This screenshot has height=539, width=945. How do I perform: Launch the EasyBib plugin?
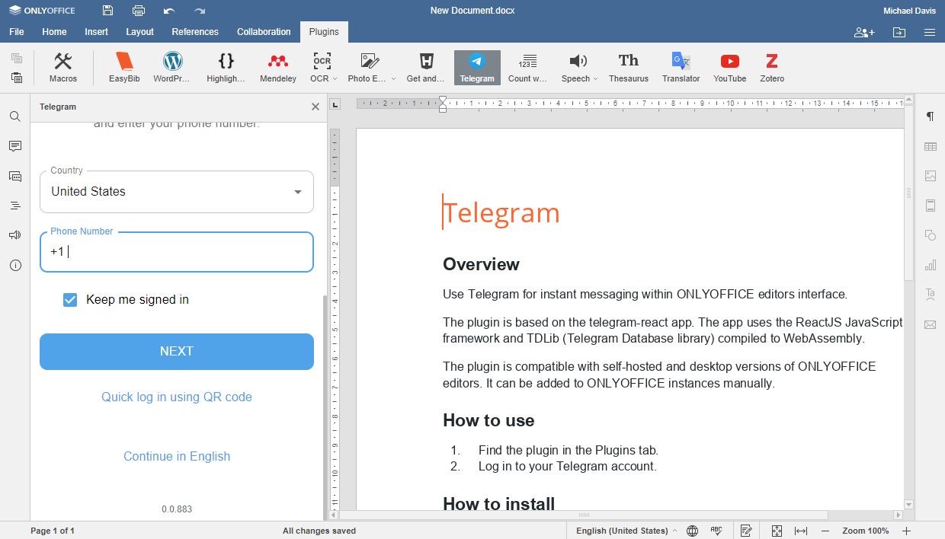(x=124, y=68)
